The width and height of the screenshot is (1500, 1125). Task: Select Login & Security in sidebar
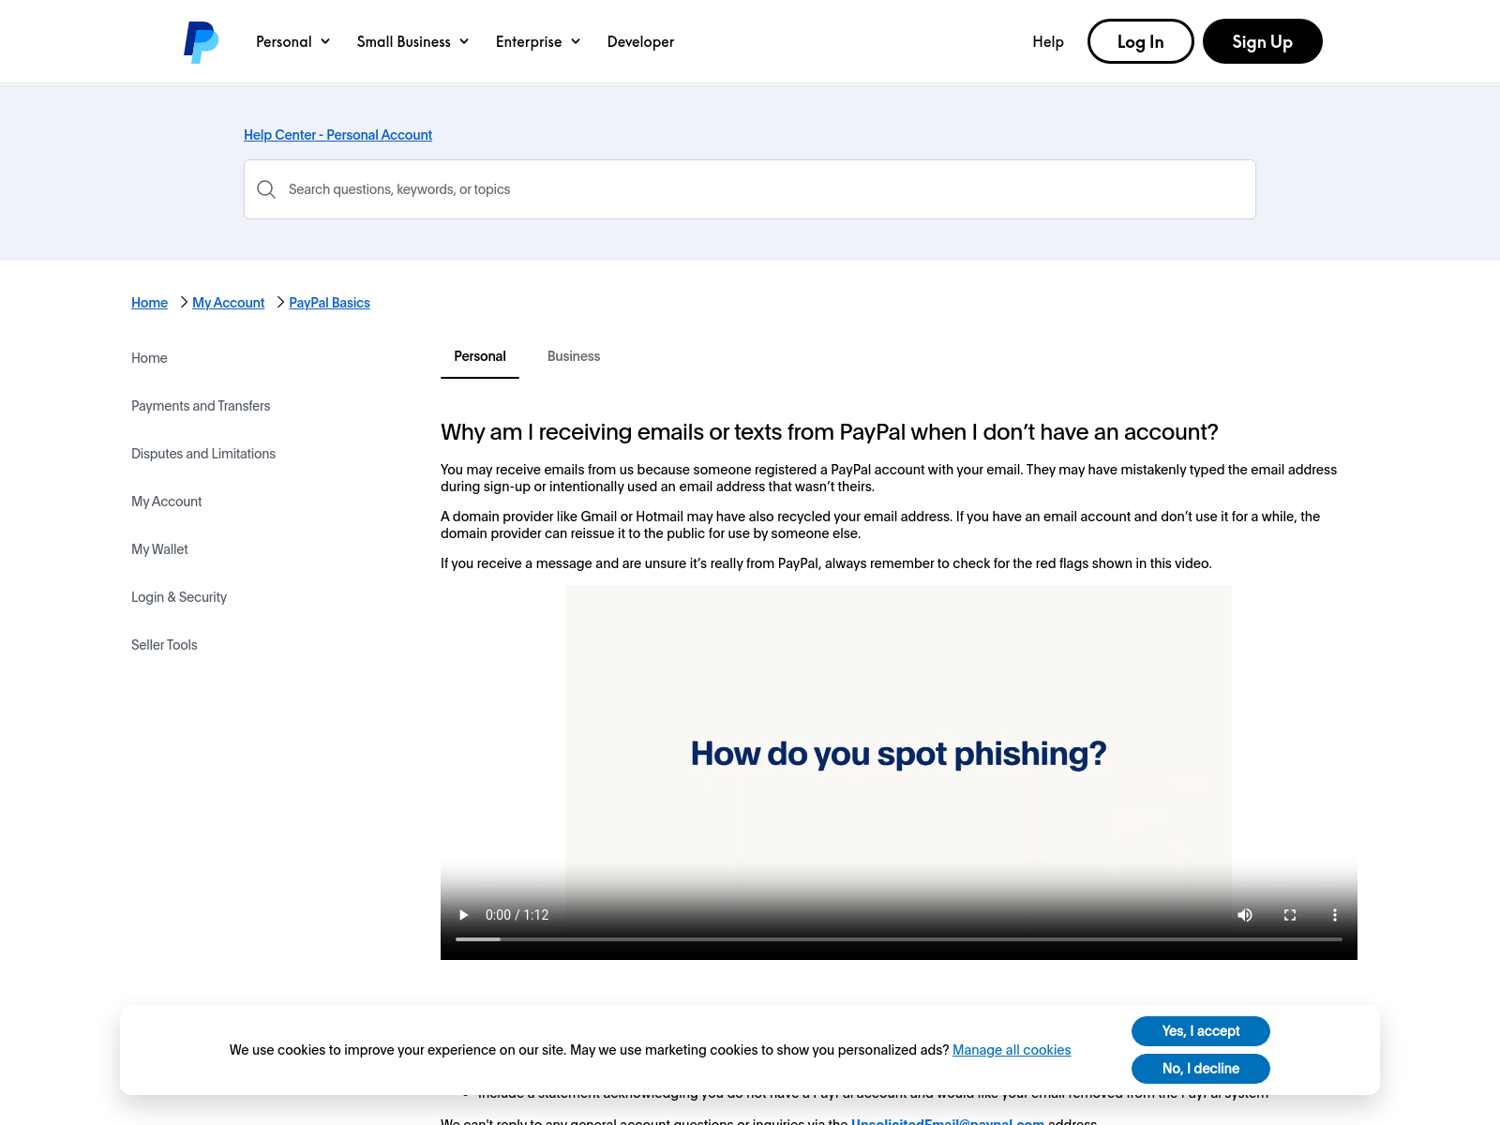point(179,597)
